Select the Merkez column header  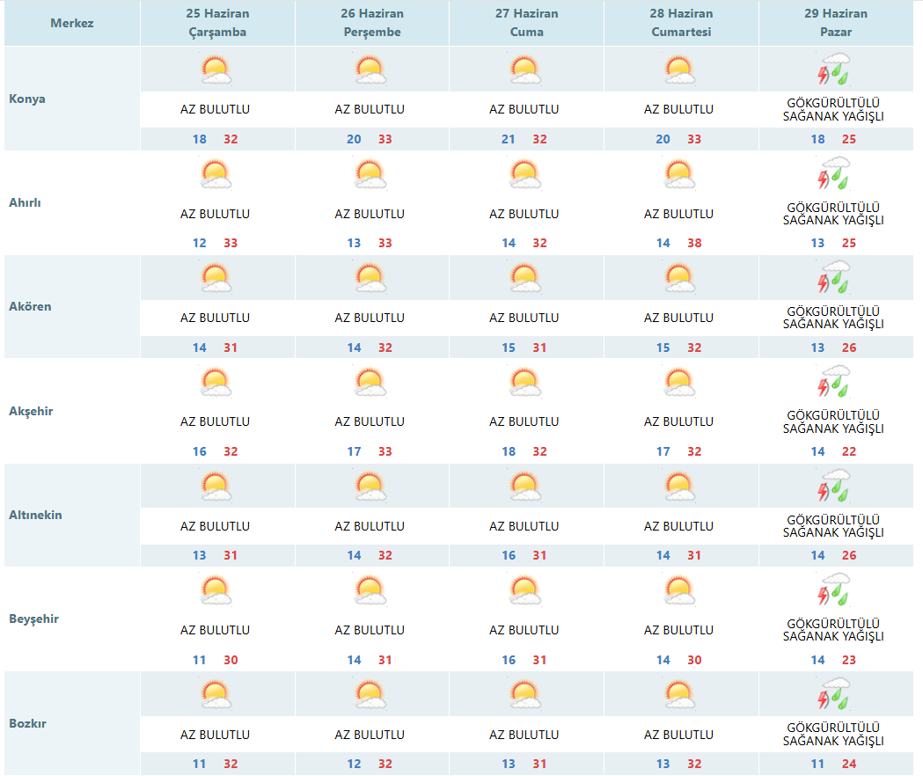click(x=72, y=23)
